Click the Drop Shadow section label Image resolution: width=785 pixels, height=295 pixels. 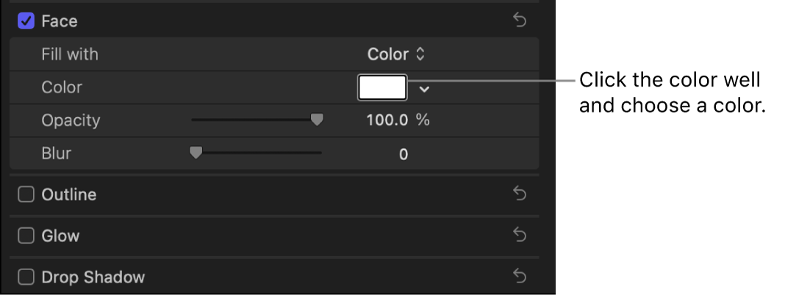click(93, 277)
